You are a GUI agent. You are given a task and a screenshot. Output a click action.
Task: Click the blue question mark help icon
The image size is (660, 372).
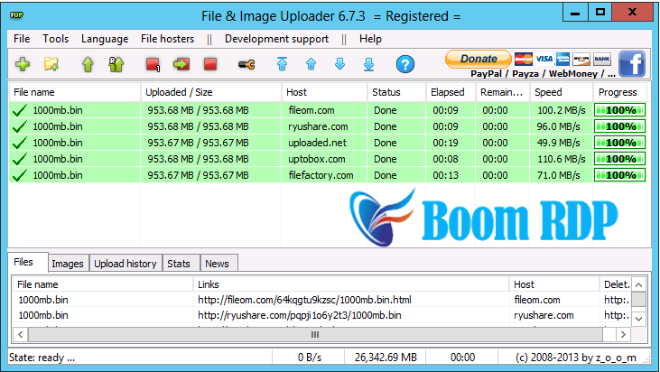tap(404, 64)
